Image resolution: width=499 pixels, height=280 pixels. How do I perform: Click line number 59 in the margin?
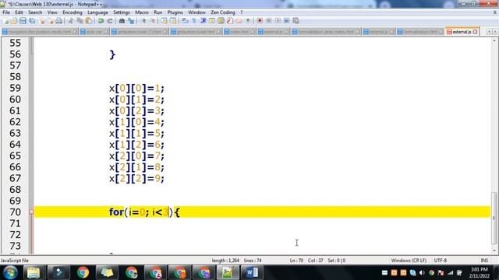[16, 88]
